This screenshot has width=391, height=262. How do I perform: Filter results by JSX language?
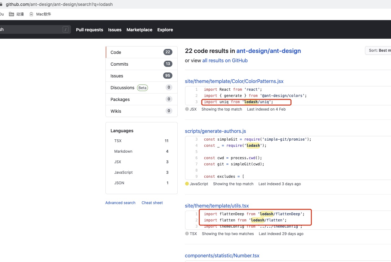[x=141, y=162]
